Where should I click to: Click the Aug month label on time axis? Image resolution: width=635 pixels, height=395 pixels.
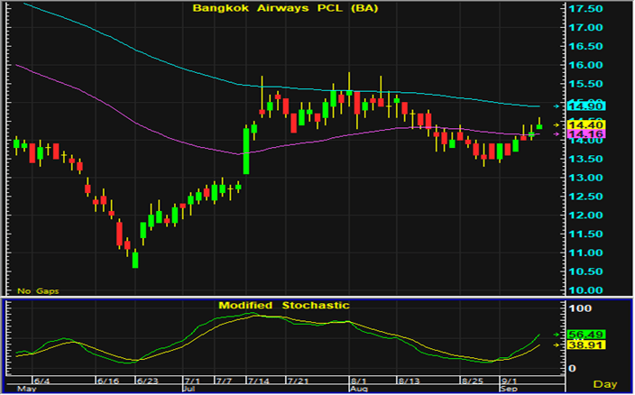pos(356,390)
